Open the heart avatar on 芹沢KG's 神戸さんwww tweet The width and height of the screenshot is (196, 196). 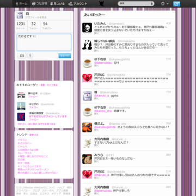pos(87,78)
